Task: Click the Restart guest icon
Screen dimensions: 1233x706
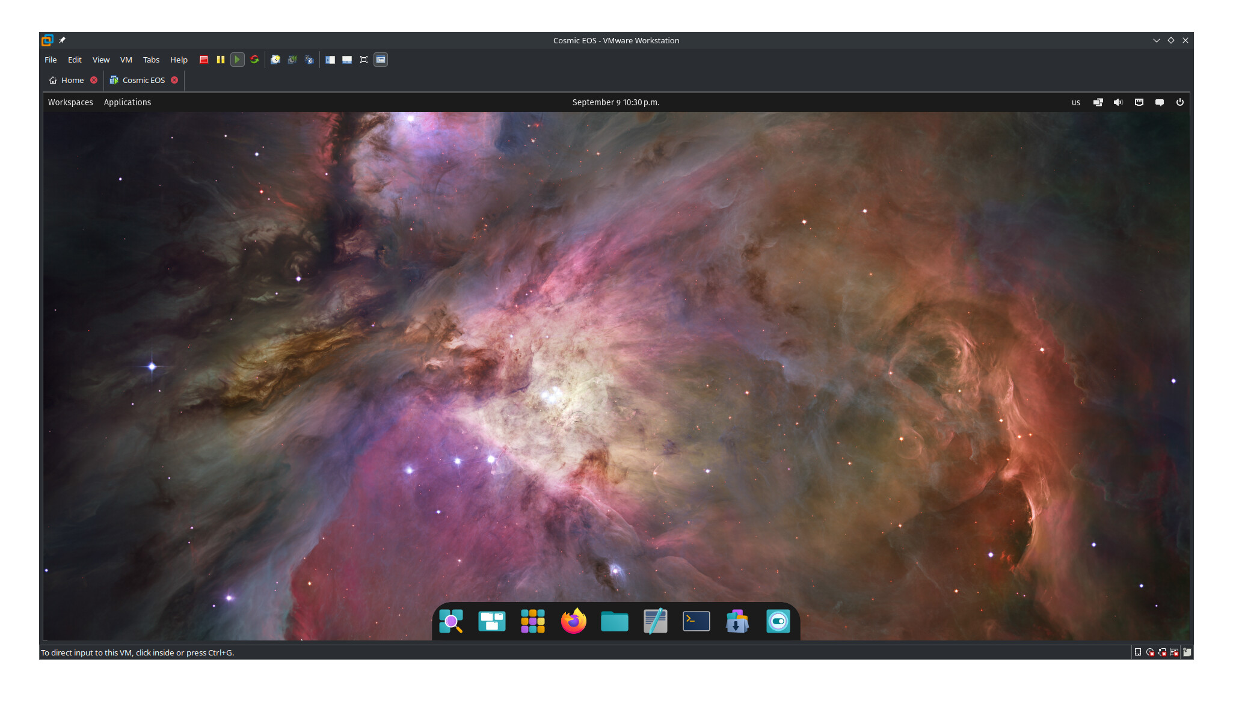Action: (254, 60)
